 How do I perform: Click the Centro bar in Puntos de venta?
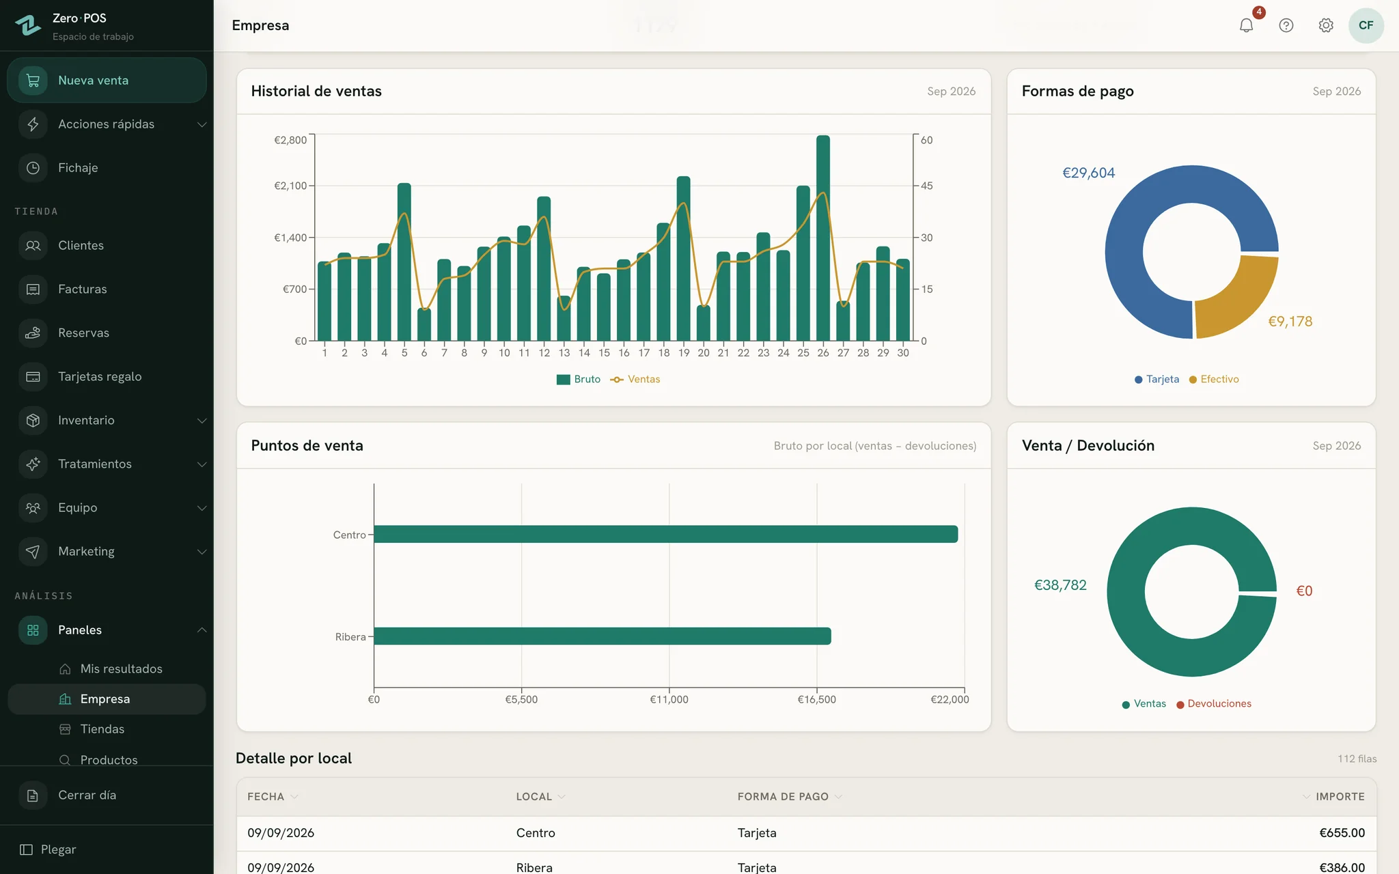(666, 534)
